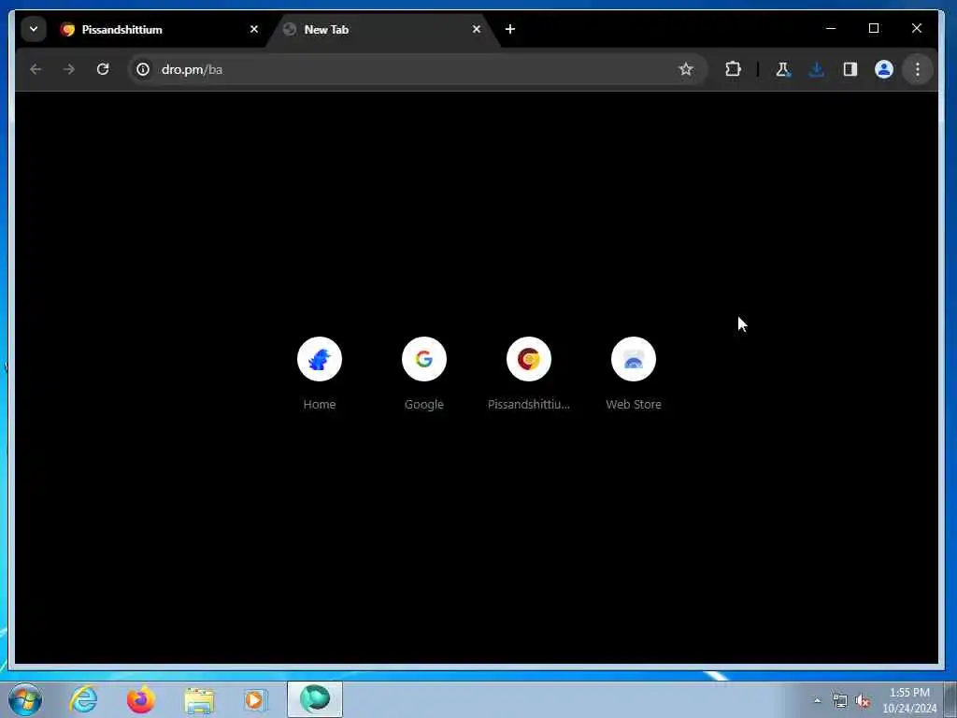This screenshot has height=718, width=957.
Task: Show downloads from the toolbar
Action: pyautogui.click(x=817, y=69)
